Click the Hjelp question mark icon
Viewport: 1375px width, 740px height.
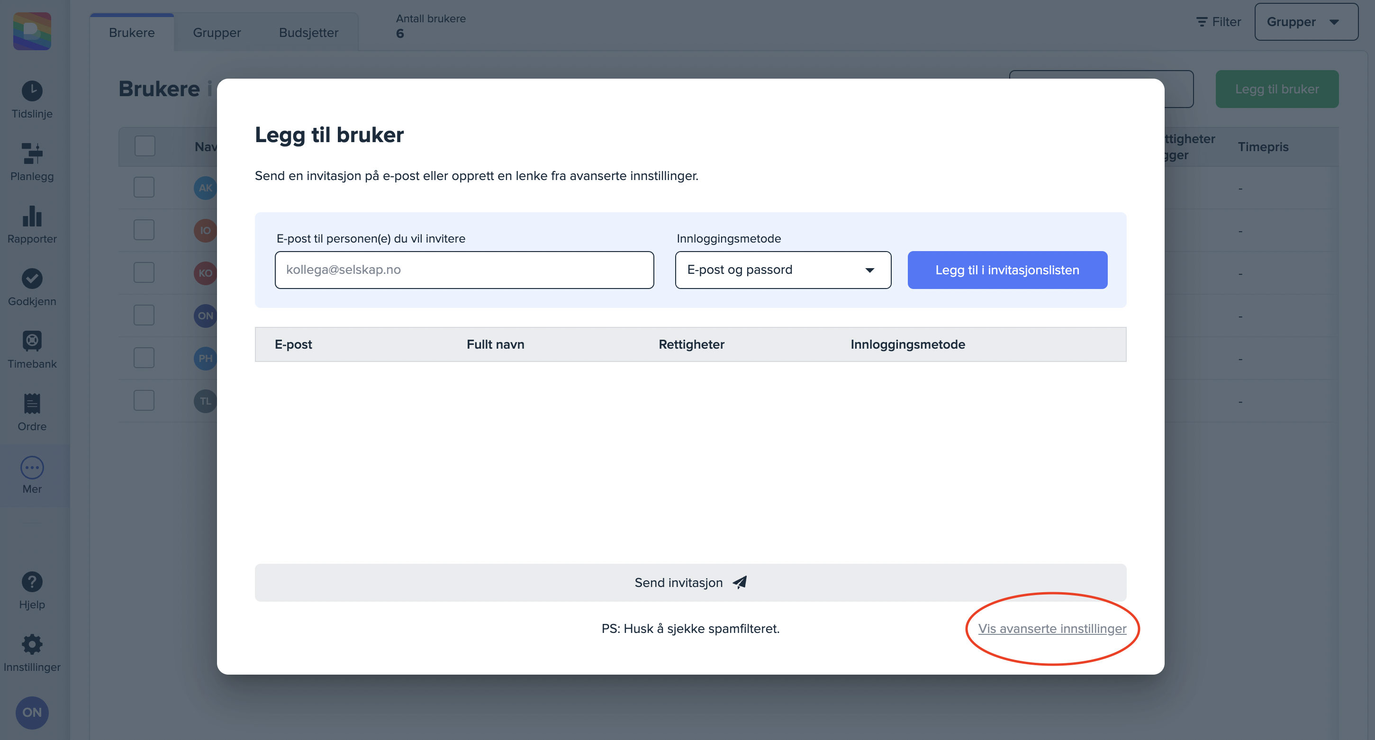(32, 582)
